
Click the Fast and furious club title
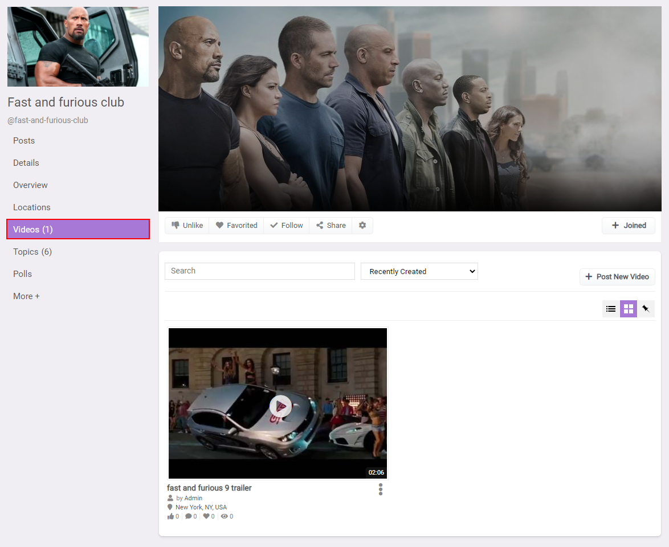66,103
